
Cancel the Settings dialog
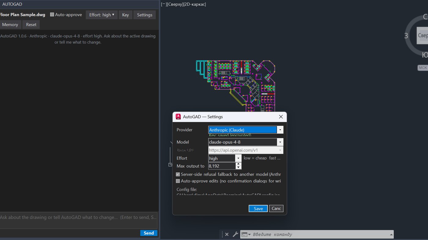[x=276, y=209]
